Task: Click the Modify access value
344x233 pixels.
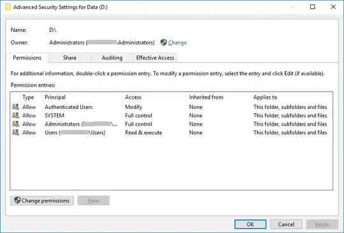Action: coord(134,107)
